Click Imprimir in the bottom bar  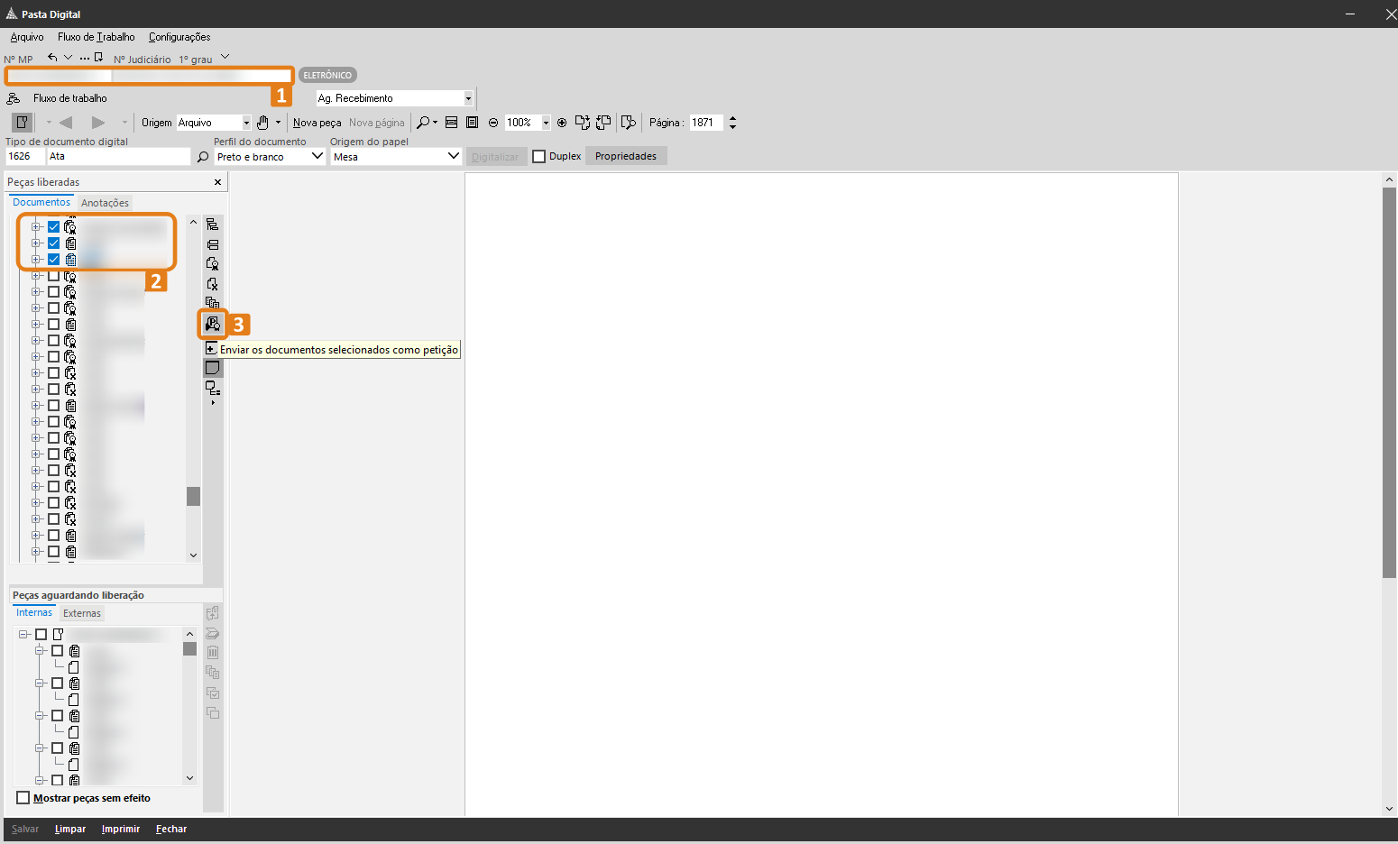click(121, 829)
